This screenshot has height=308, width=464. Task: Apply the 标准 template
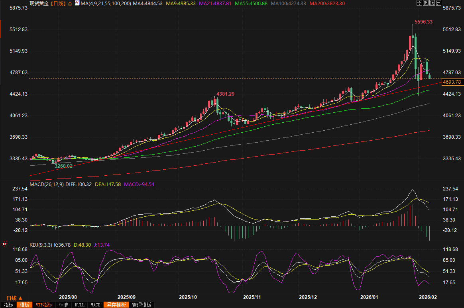click(64, 305)
